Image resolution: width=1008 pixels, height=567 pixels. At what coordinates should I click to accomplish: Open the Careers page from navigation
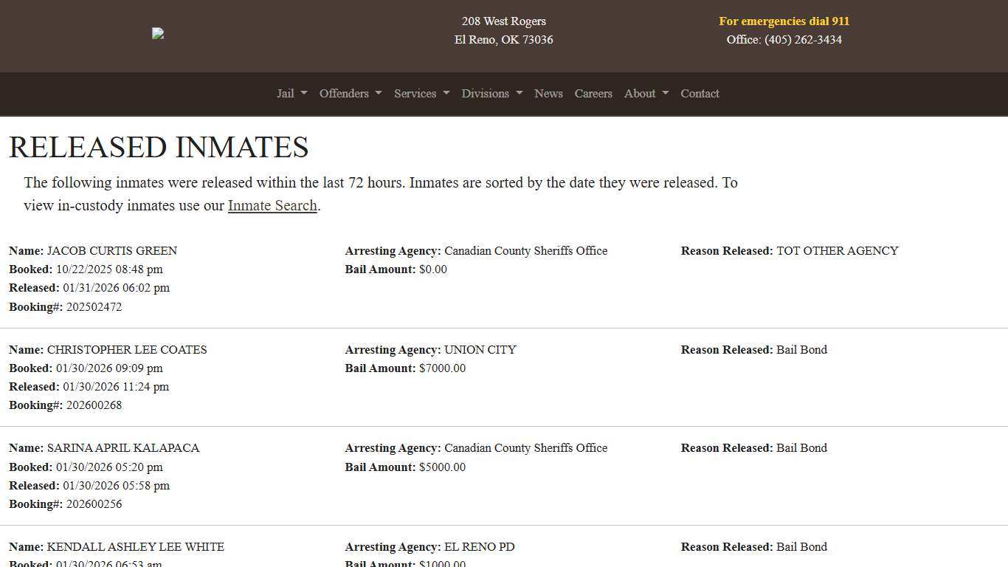pyautogui.click(x=593, y=94)
